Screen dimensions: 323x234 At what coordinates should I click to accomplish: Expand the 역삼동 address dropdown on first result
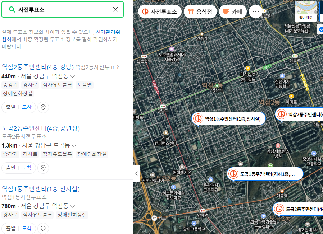tap(72, 76)
